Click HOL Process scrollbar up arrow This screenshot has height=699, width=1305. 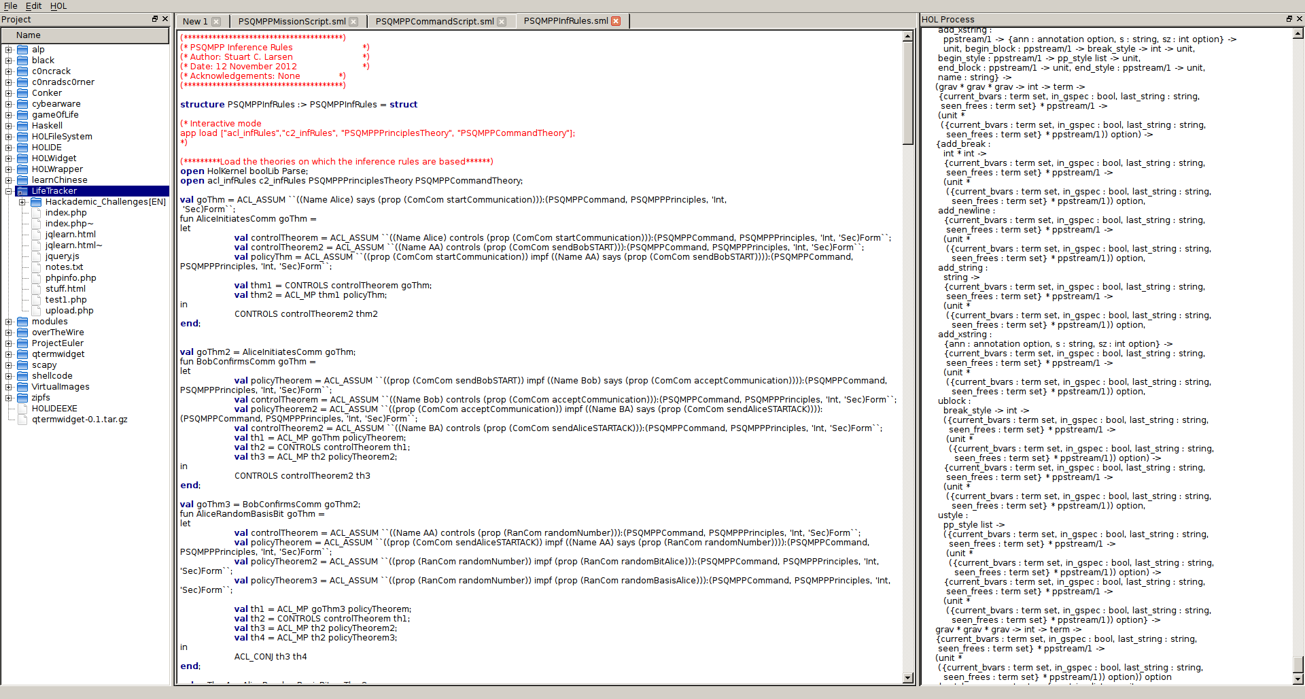pos(1298,33)
